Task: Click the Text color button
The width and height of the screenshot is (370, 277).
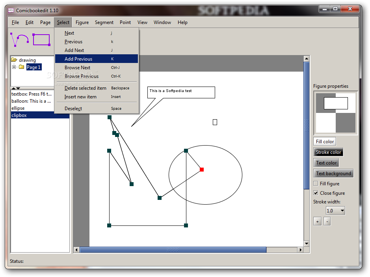Action: 326,163
